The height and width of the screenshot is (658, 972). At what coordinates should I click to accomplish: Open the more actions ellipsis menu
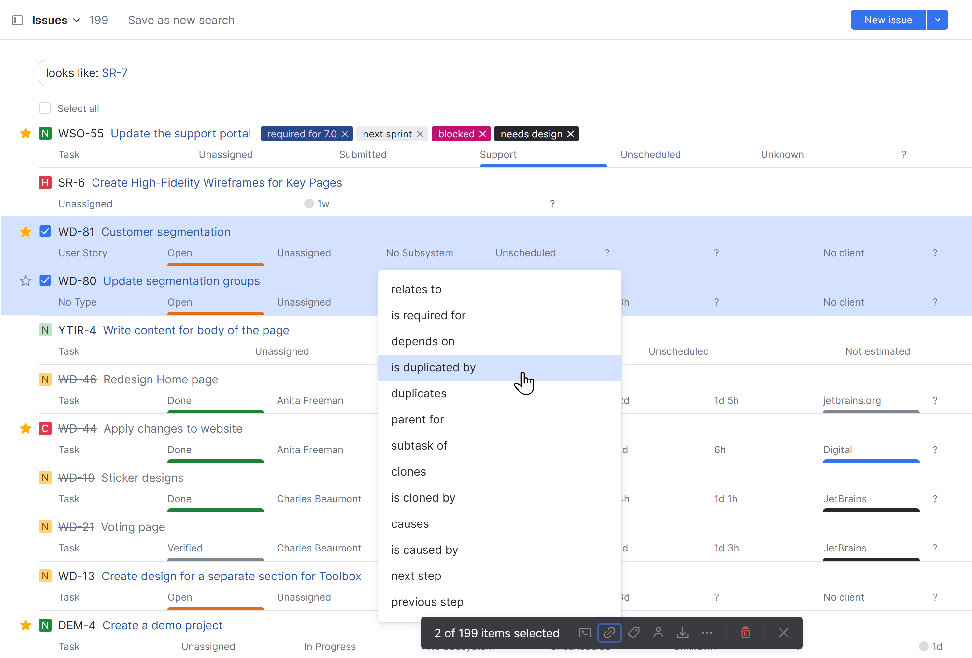tap(707, 633)
